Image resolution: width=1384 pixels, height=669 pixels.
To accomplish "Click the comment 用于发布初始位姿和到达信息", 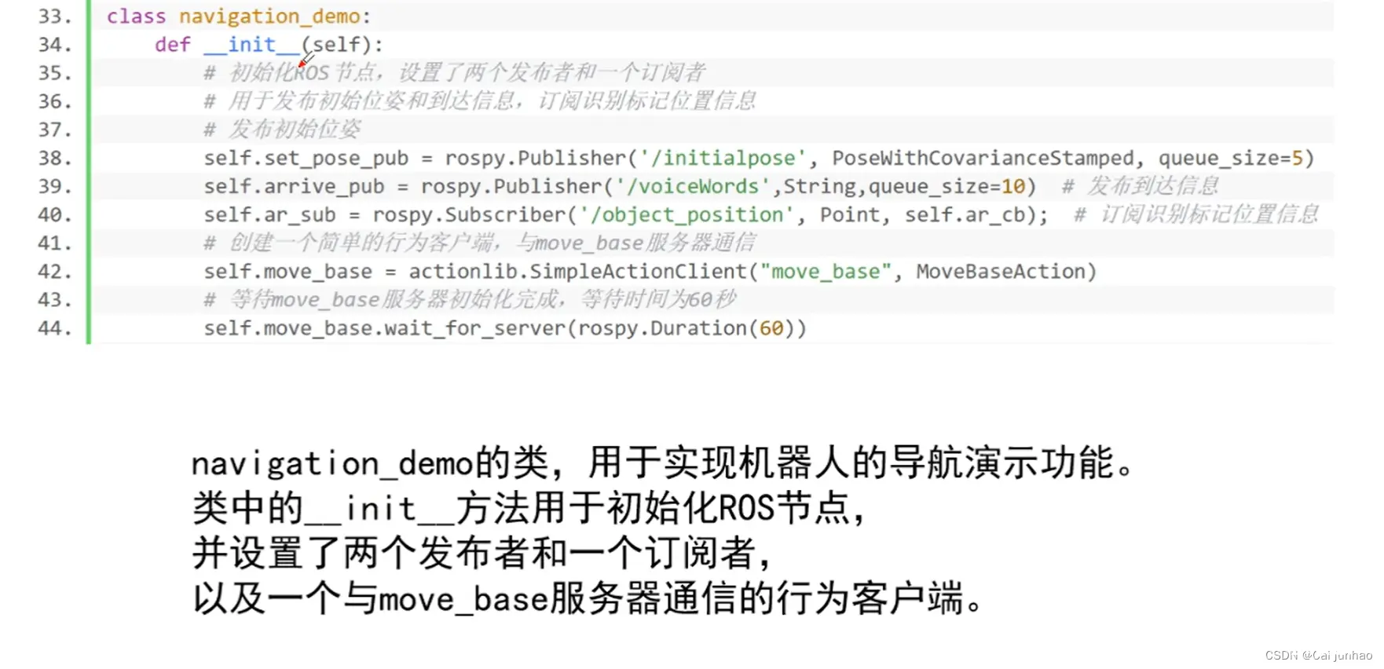I will tap(480, 101).
